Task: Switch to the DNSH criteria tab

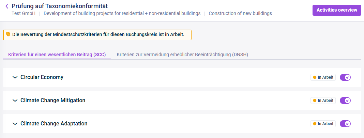Action: (x=182, y=55)
